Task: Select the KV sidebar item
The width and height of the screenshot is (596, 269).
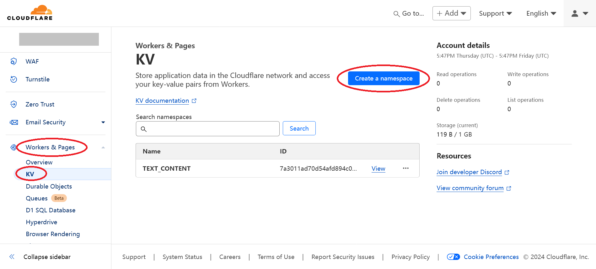Action: (x=63, y=174)
